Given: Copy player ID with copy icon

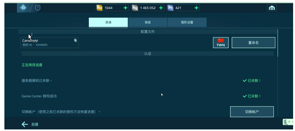Looking at the screenshot, I should [75, 40].
